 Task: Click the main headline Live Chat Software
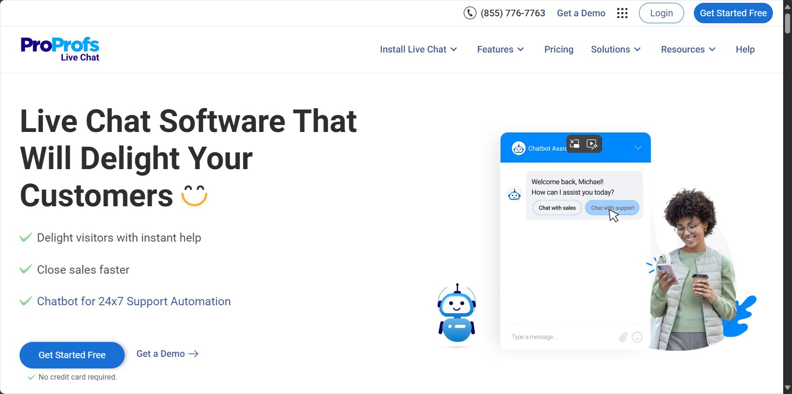click(x=188, y=158)
